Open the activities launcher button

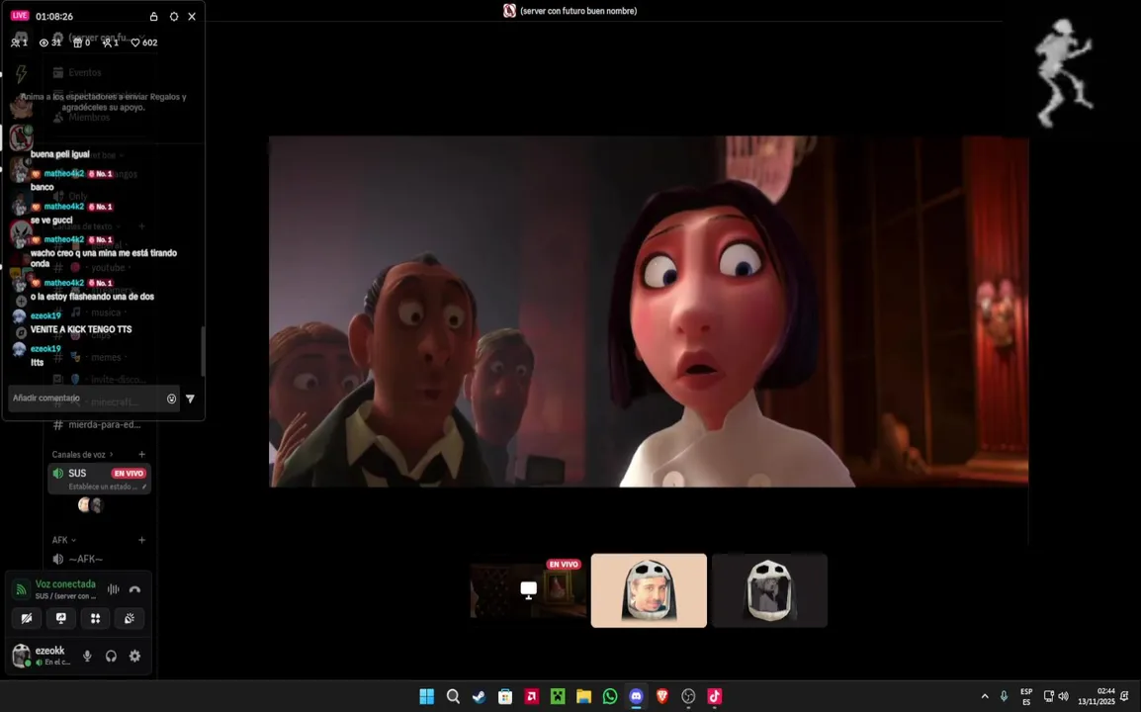tap(95, 618)
